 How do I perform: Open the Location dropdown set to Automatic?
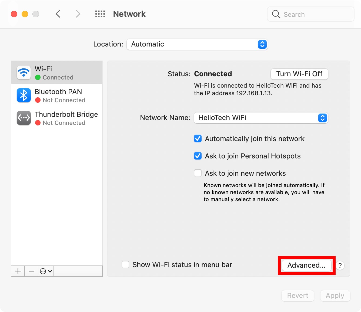pyautogui.click(x=197, y=44)
